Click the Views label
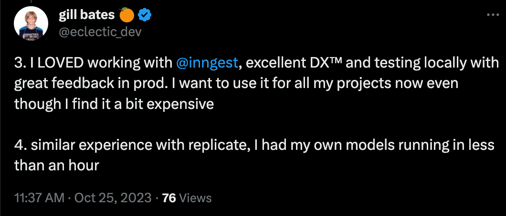The width and height of the screenshot is (506, 216). [195, 198]
